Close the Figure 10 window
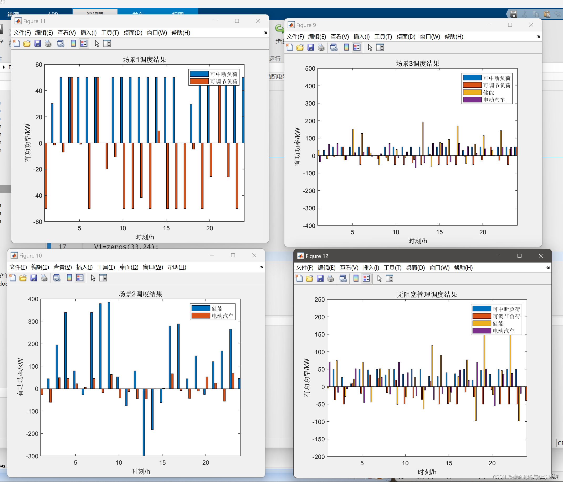Screen dimensions: 563x482 254,255
